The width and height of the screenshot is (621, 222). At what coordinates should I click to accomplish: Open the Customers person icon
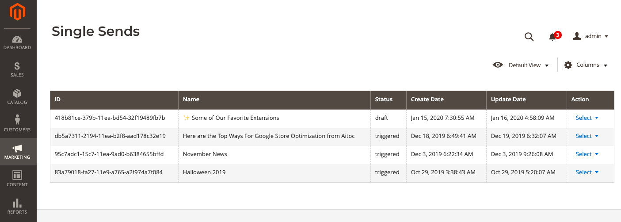[x=17, y=120]
